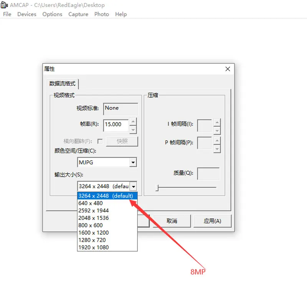Viewport: 307px width, 300px height.
Task: Click the I 帧间隔 input field
Action: click(205, 126)
